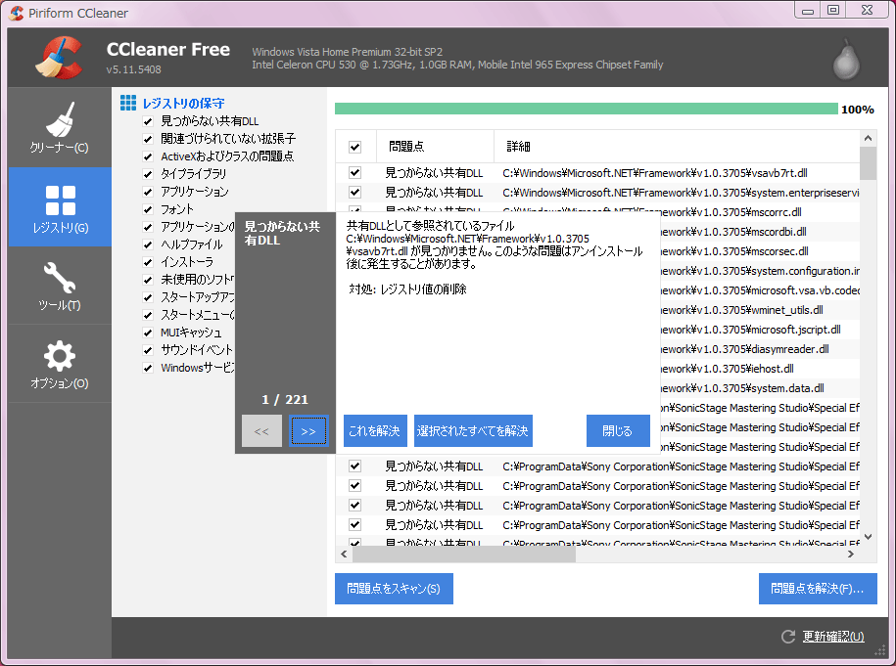Maximize the CCleaner window
896x666 pixels.
pos(833,11)
